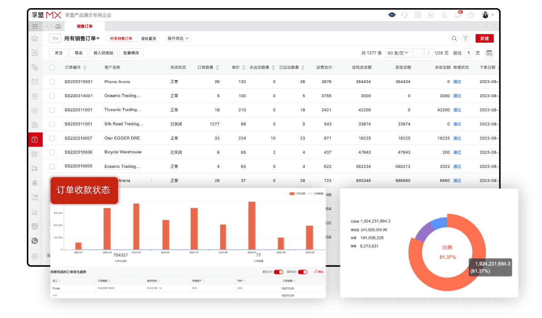Click the red 新建 button
This screenshot has width=542, height=318.
[484, 39]
